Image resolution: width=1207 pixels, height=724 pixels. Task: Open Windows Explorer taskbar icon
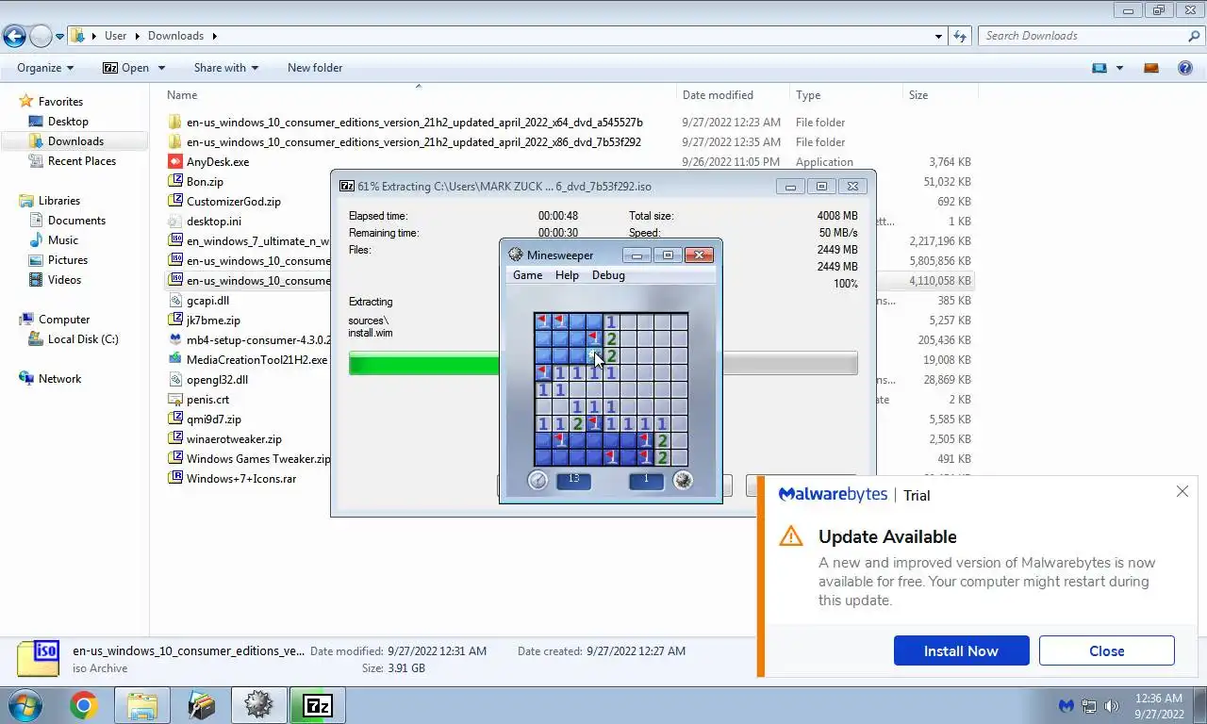coord(142,705)
